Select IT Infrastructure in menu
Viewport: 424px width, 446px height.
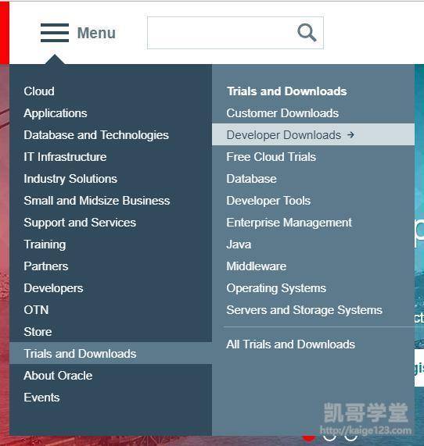coord(65,157)
